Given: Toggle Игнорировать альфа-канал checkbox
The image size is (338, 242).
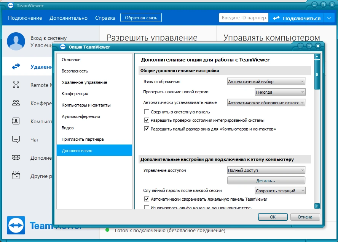Looking at the screenshot, I should tap(147, 207).
